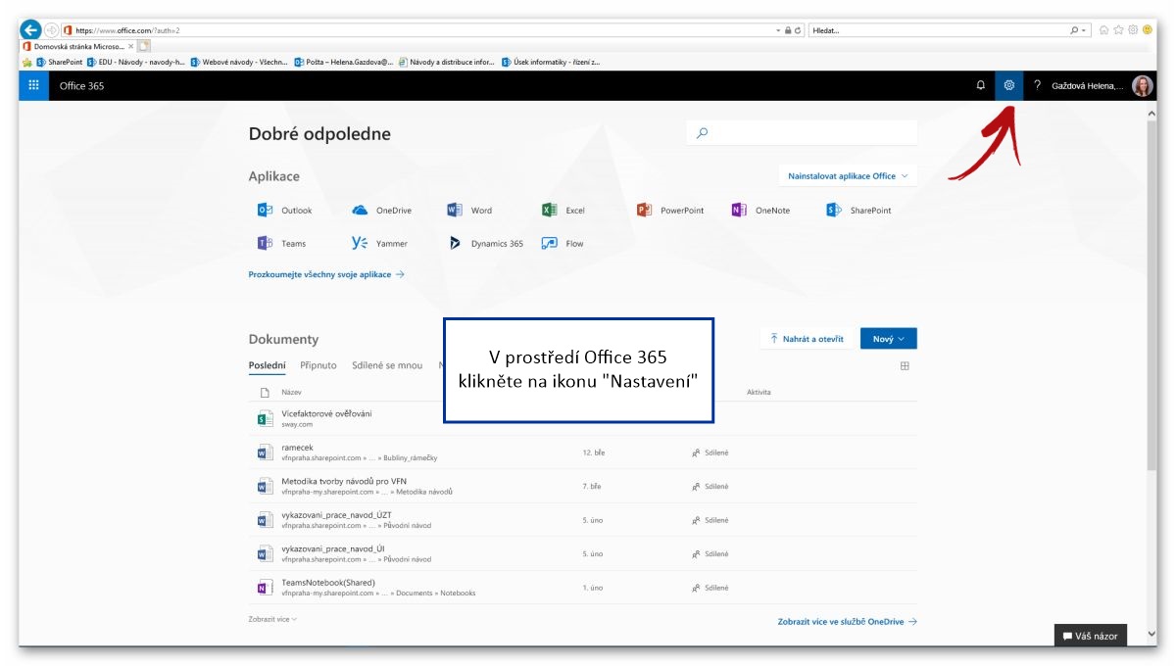This screenshot has height=666, width=1176.
Task: Follow Zobrazit více ve službě OneDrive link
Action: click(848, 622)
